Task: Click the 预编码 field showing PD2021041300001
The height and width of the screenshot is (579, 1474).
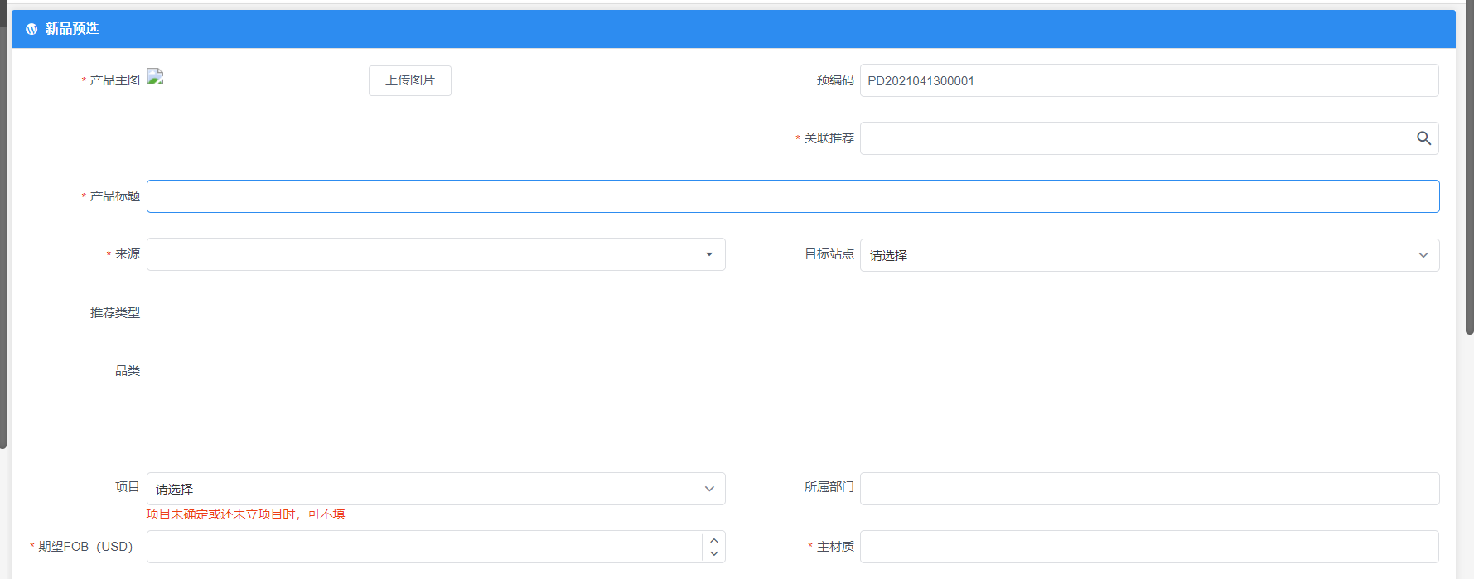Action: click(1149, 80)
